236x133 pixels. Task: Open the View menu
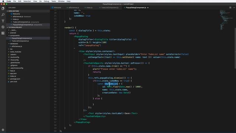click(x=35, y=1)
